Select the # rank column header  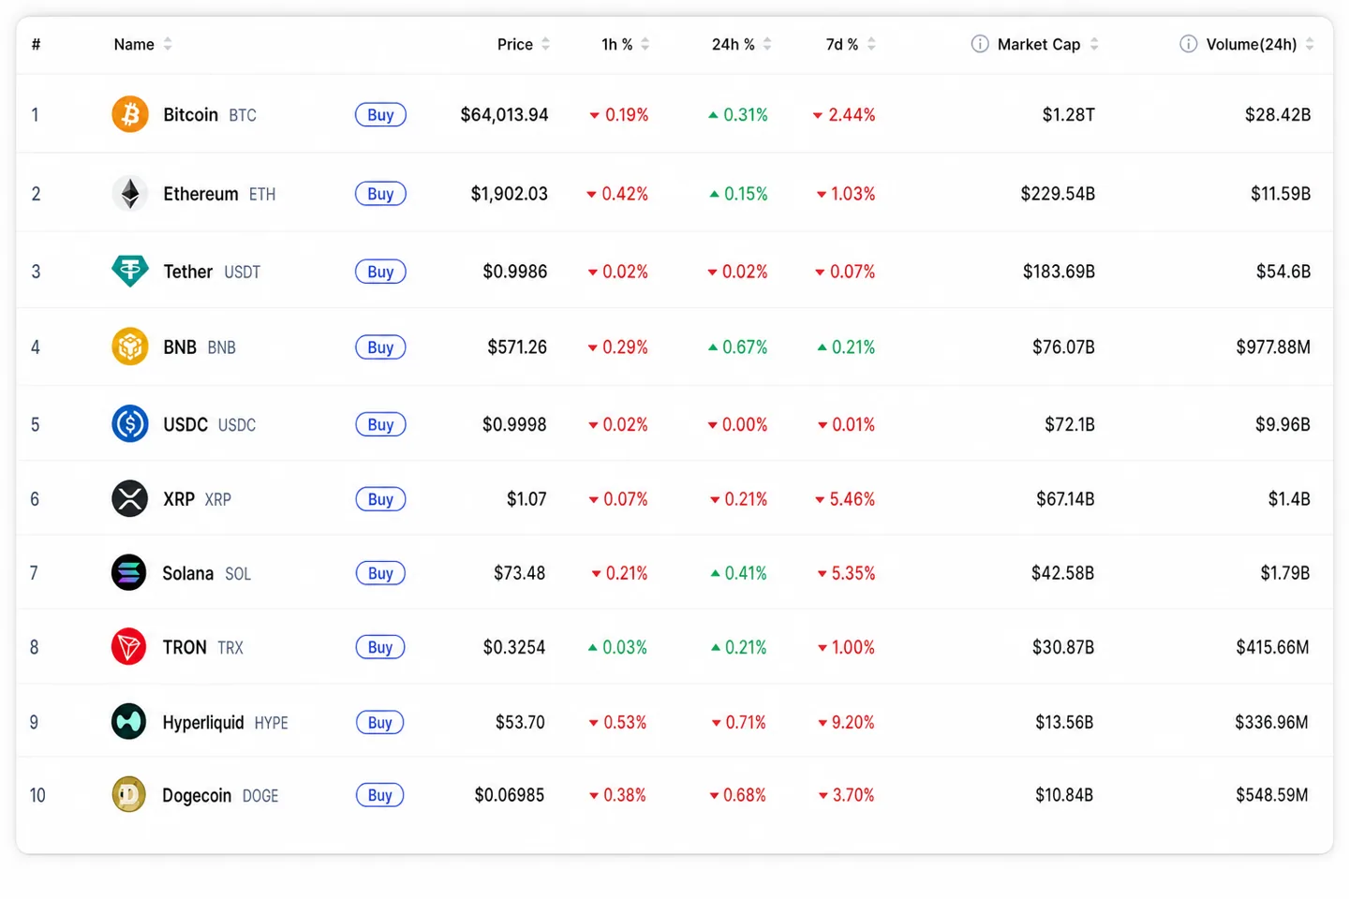click(x=36, y=44)
